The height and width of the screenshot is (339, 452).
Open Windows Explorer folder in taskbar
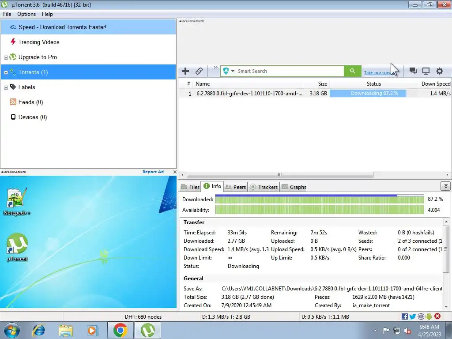click(x=65, y=330)
